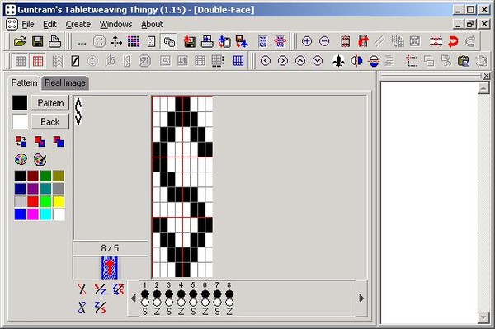The image size is (495, 329).
Task: Switch to the Real Image tab
Action: point(65,83)
